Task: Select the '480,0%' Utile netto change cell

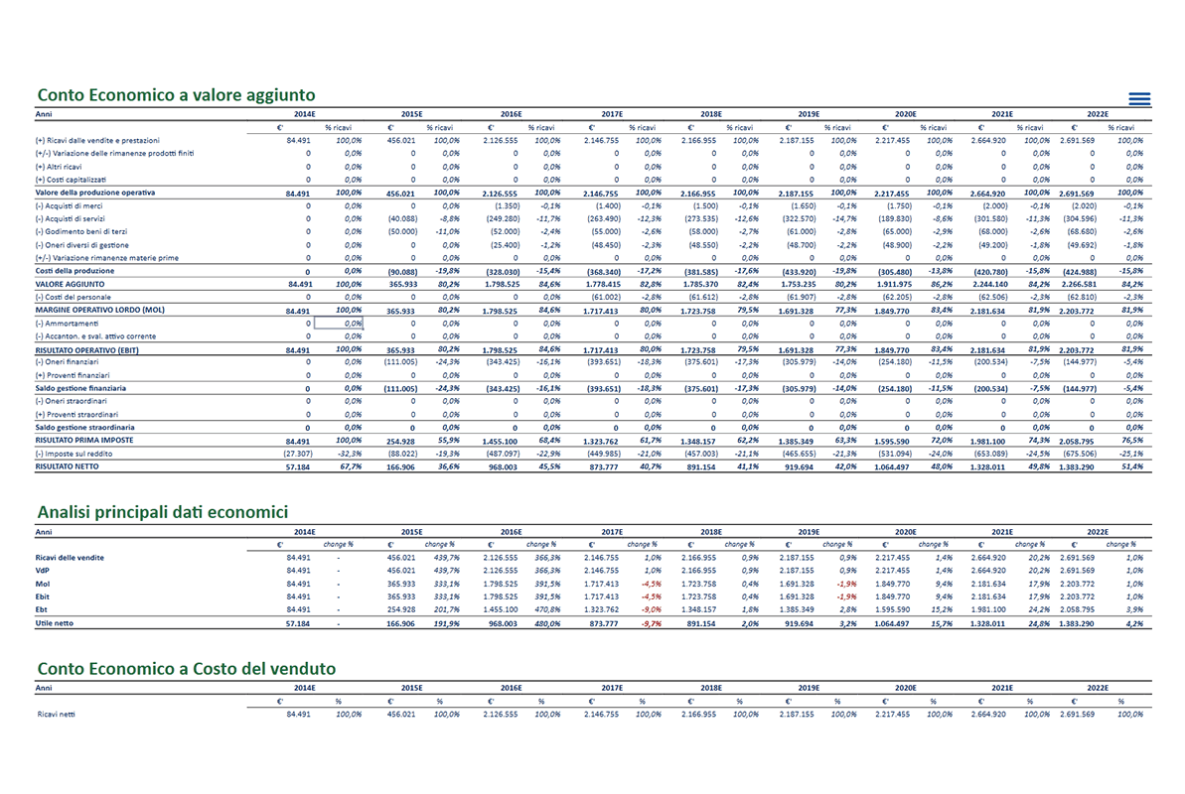Action: (x=547, y=624)
